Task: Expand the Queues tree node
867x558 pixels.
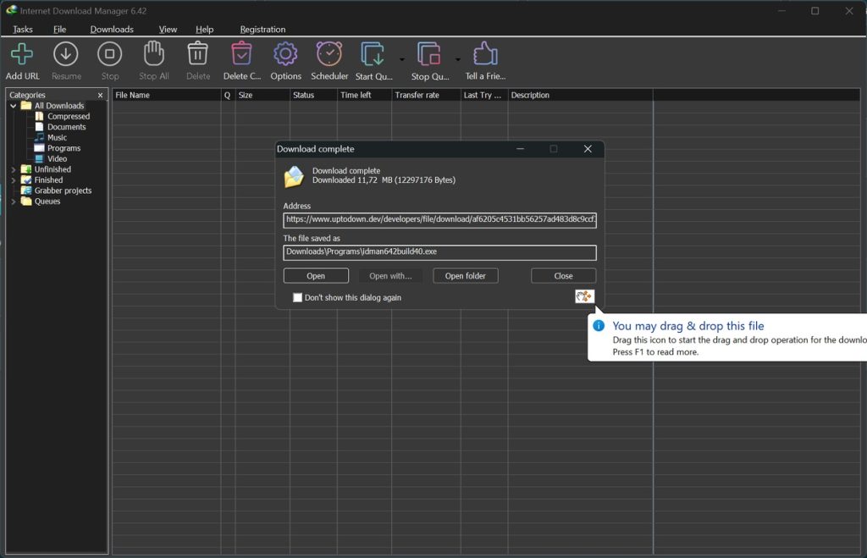Action: 14,202
